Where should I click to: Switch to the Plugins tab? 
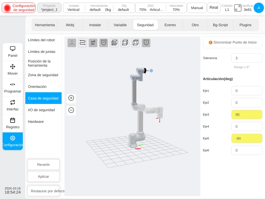tap(245, 25)
